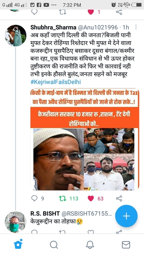Open more options on Shubhra_Sharma's tweet

136,27
